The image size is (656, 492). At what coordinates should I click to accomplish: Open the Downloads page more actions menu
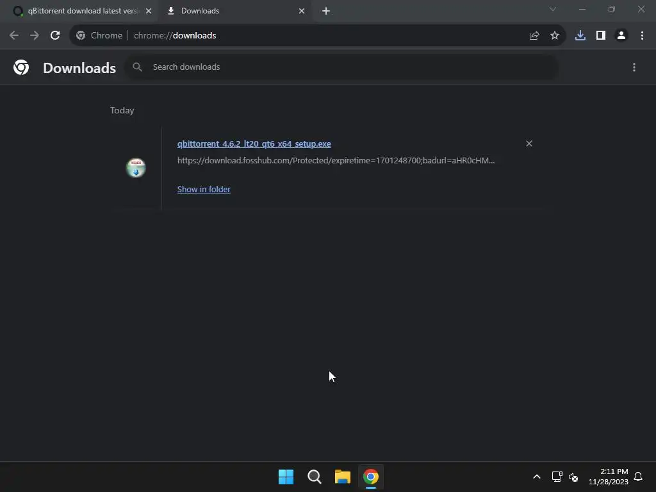pyautogui.click(x=634, y=67)
